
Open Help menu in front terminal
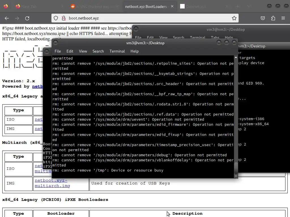(135, 51)
